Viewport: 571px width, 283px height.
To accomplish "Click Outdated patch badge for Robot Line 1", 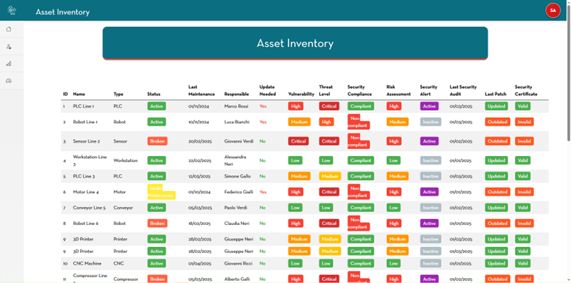I will coord(498,122).
